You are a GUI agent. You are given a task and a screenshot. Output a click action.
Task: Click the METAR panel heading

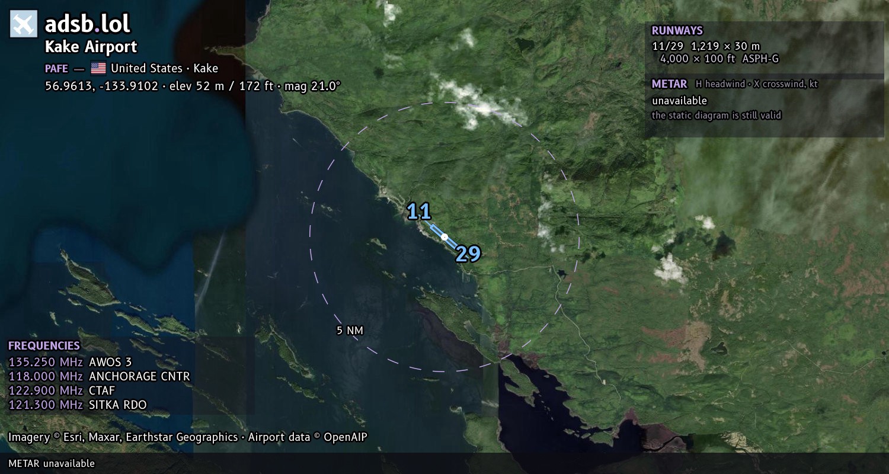(669, 84)
